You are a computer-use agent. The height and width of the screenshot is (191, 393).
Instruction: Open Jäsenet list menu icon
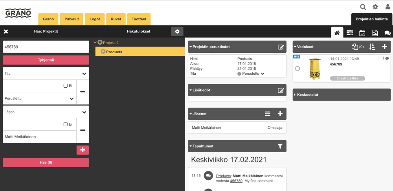pyautogui.click(x=267, y=114)
